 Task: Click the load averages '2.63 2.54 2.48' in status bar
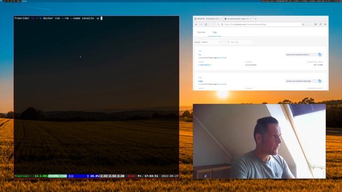pos(112,176)
